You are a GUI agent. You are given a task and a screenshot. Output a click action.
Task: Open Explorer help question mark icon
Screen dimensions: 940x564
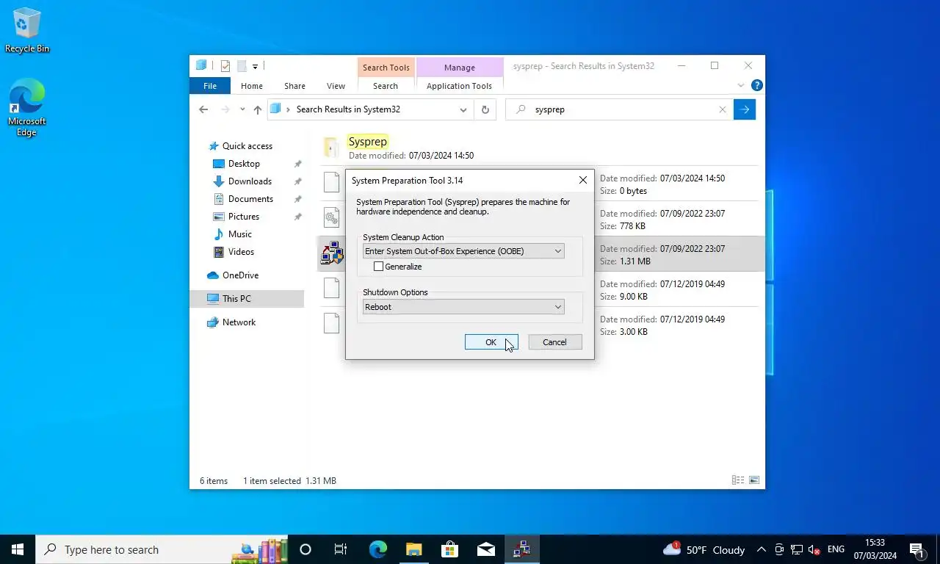click(757, 86)
